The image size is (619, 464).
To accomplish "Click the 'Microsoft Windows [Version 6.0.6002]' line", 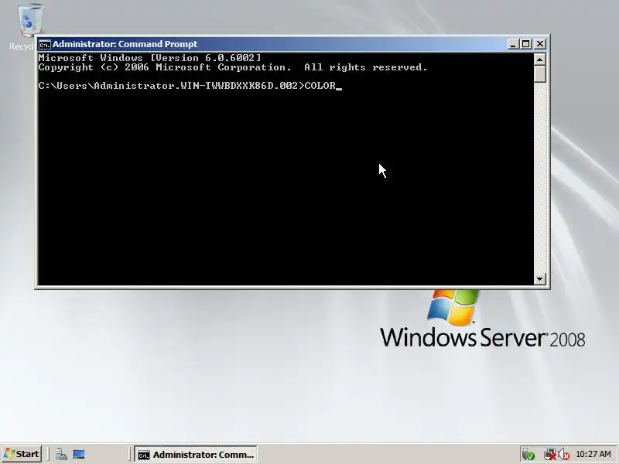I will (149, 58).
